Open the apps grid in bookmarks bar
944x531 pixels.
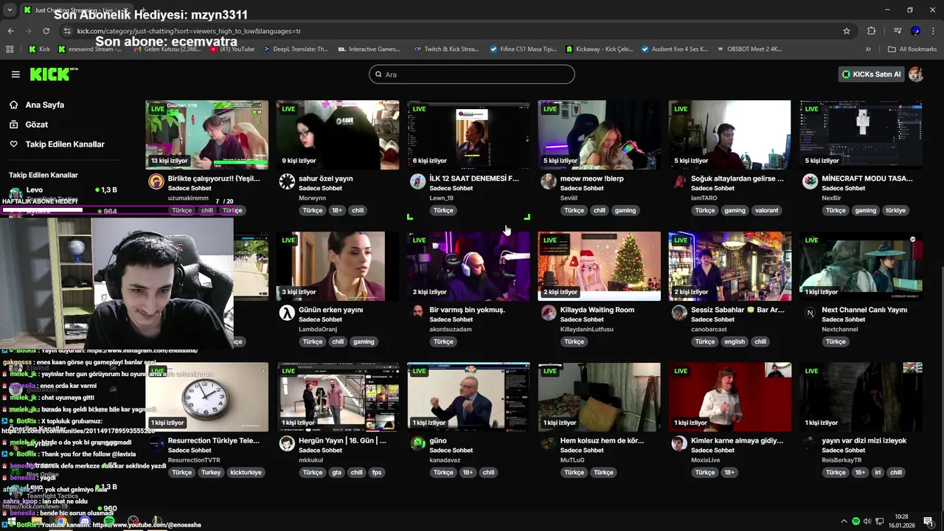click(x=10, y=49)
